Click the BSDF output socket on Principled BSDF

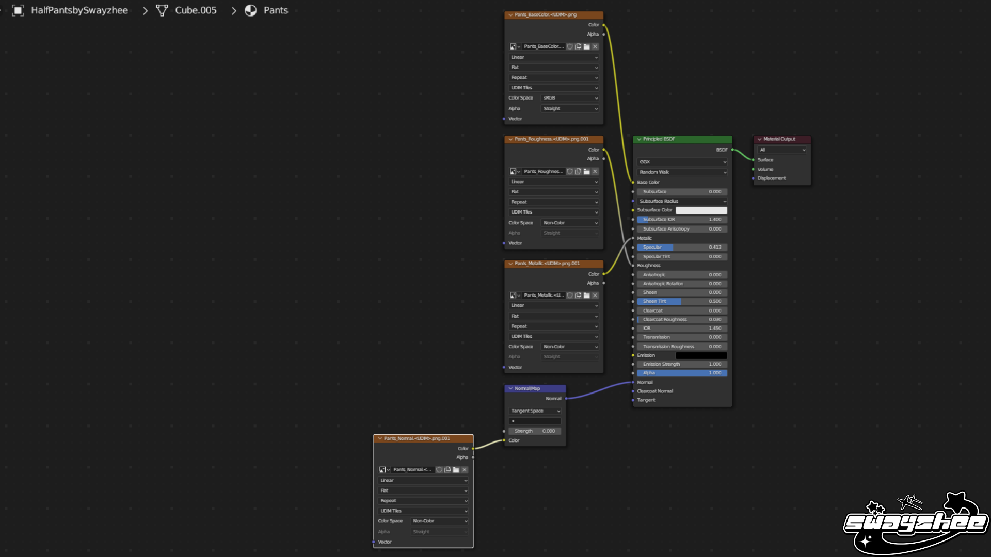click(732, 150)
